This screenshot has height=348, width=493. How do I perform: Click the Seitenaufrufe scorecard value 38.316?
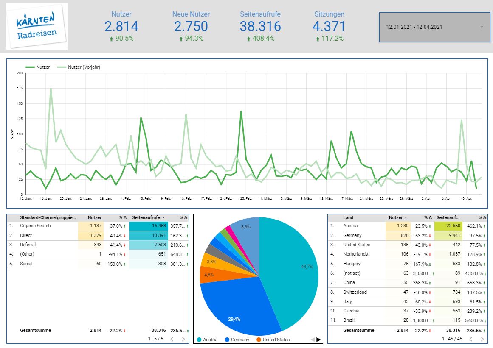tap(260, 26)
